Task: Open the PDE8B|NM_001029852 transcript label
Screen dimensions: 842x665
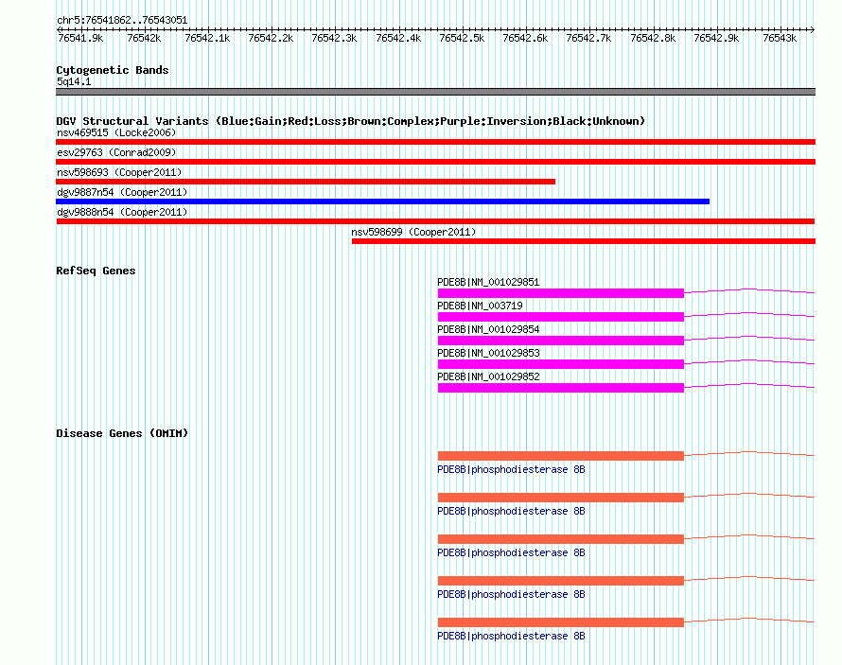Action: click(488, 376)
